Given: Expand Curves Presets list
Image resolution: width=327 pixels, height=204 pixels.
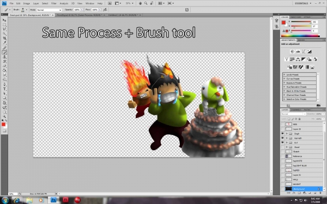Looking at the screenshot, I should [x=284, y=79].
